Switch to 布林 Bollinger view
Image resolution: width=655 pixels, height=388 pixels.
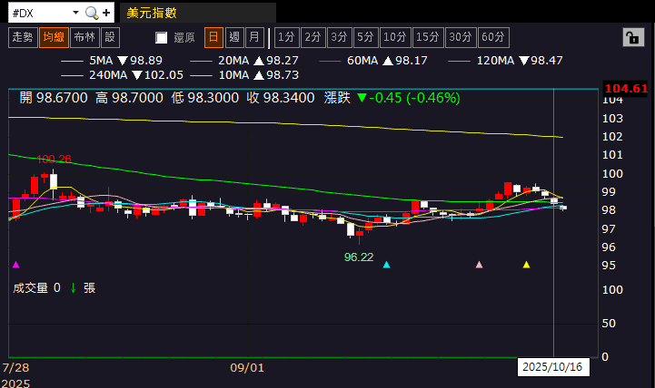(x=84, y=37)
